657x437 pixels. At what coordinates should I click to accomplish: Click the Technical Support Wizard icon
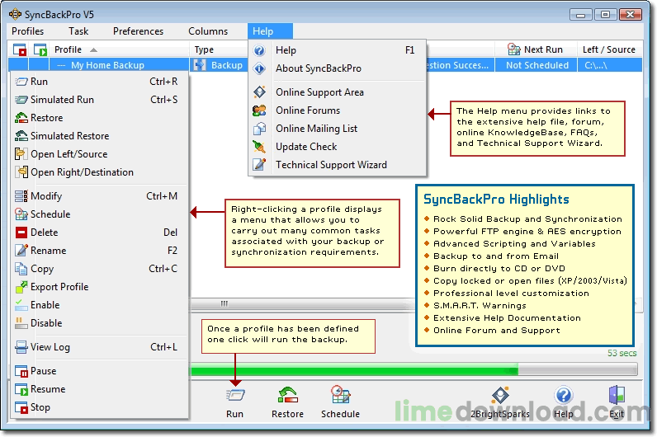259,165
